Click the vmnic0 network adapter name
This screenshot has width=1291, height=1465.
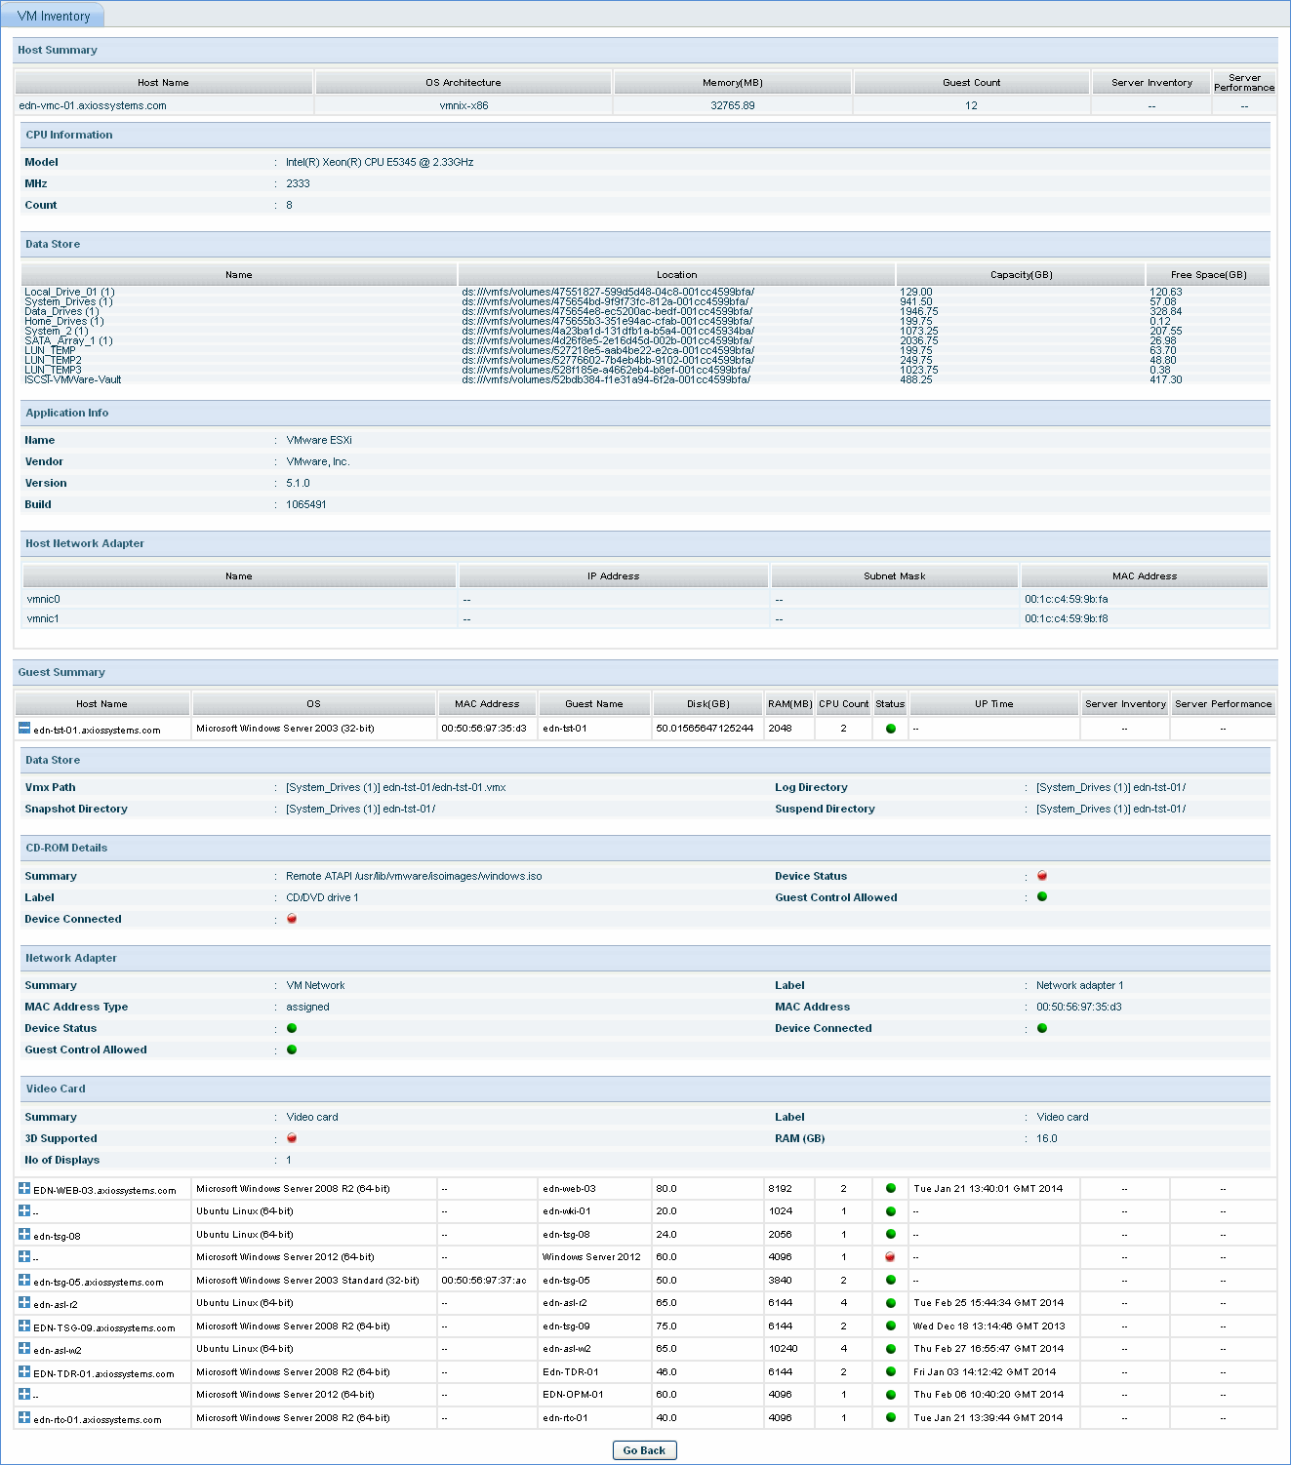pos(44,599)
